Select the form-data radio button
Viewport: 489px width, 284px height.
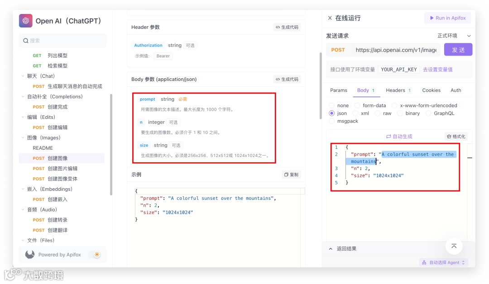357,105
